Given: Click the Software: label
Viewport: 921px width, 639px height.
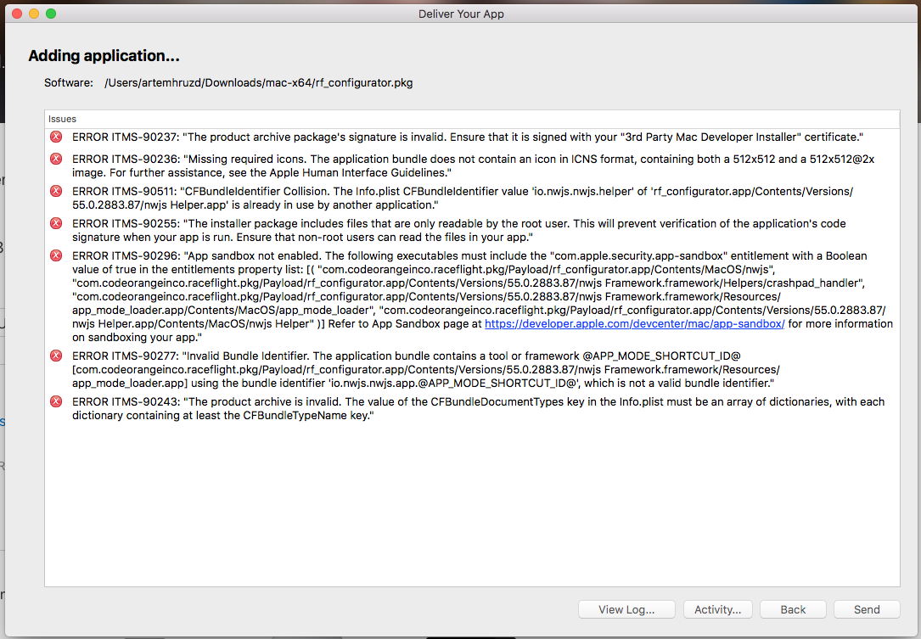Looking at the screenshot, I should click(x=69, y=83).
